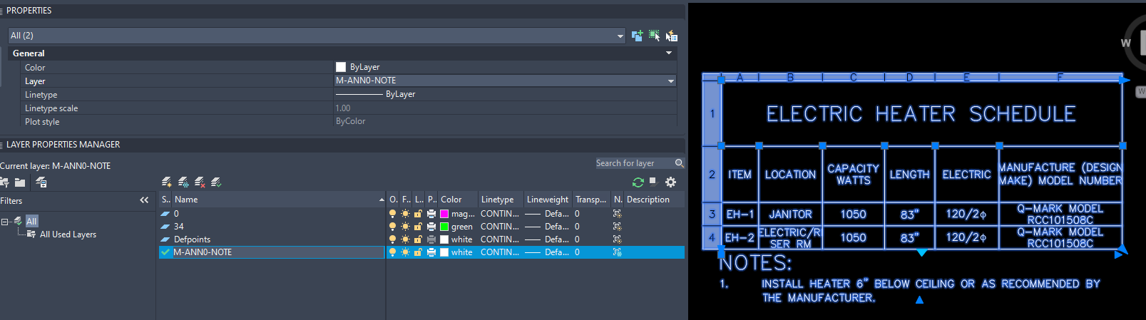Image resolution: width=1146 pixels, height=320 pixels.
Task: Click New VP Freeze icon for M-ANN0-NOTE
Action: tap(618, 252)
